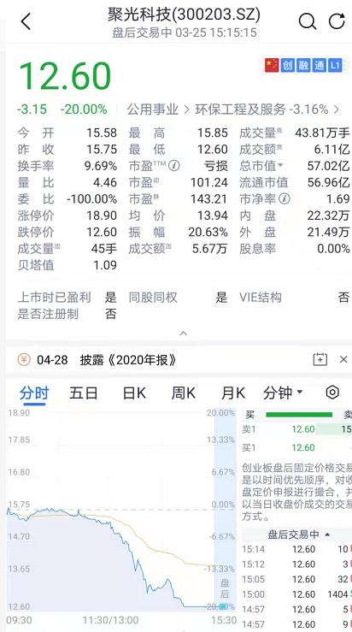Screen dimensions: 352x632
Task: Select the 月K chart tab
Action: [x=232, y=393]
